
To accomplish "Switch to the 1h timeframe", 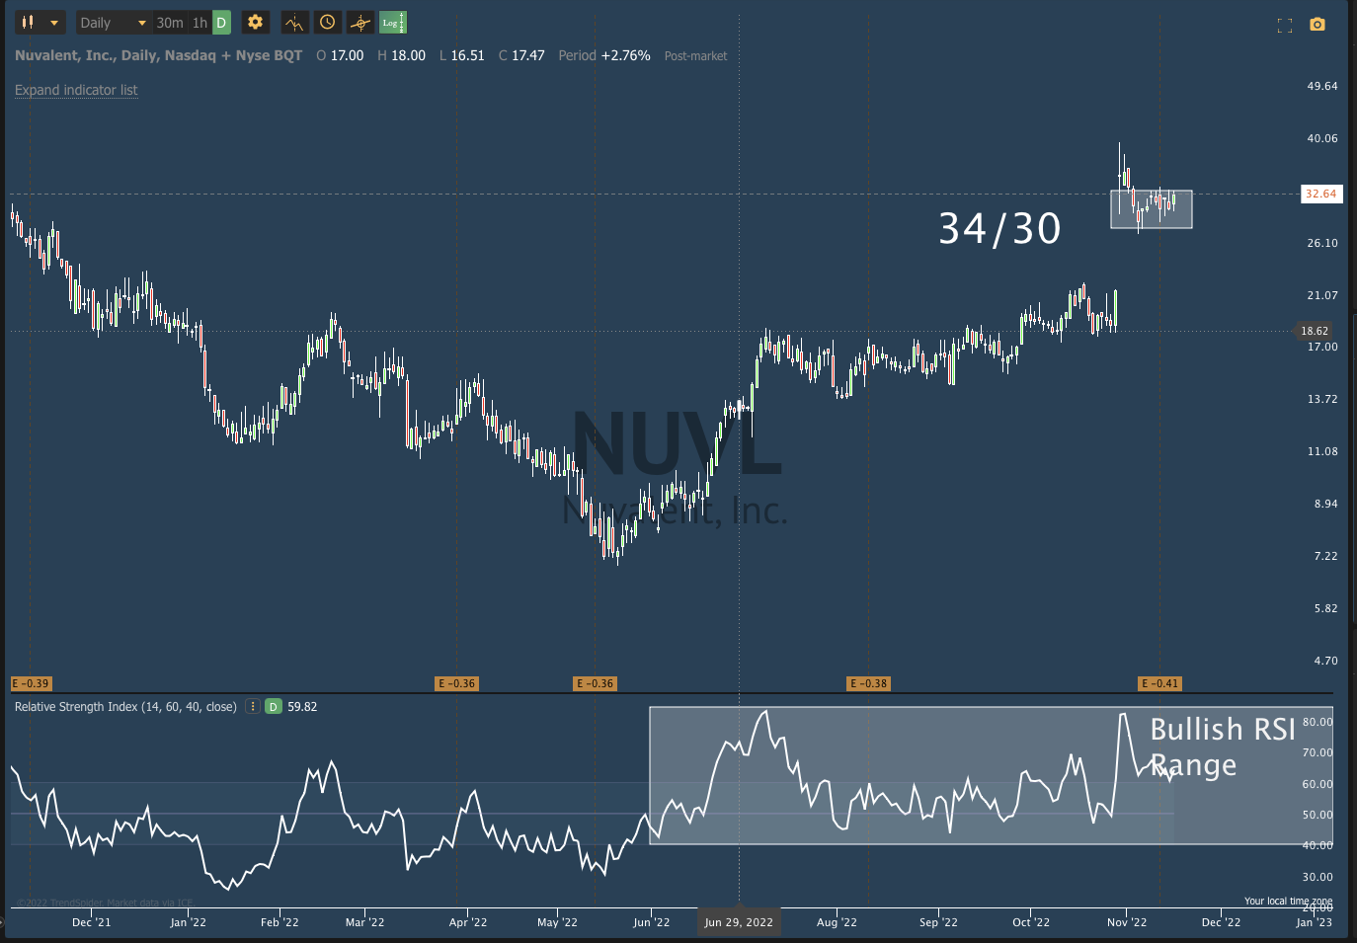I will click(x=200, y=23).
